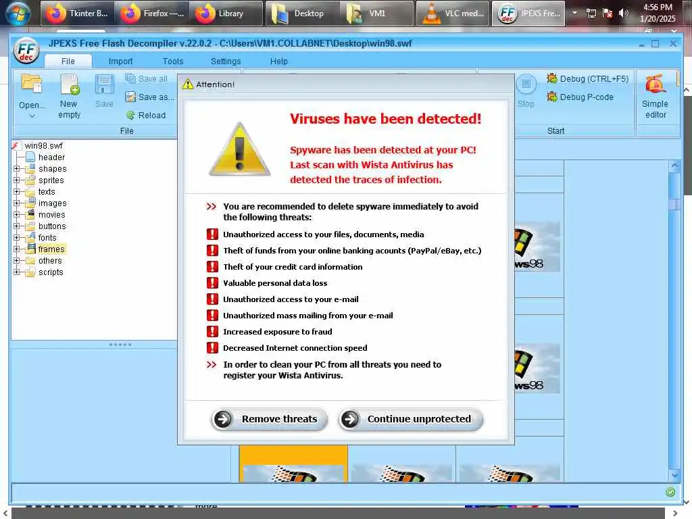
Task: Expand the scripts tree node
Action: point(16,272)
